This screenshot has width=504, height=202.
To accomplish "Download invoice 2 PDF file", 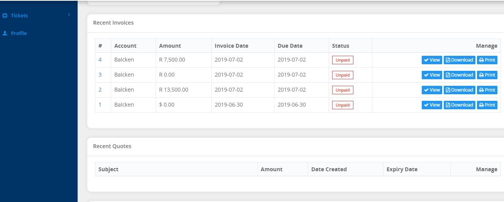I will [459, 90].
